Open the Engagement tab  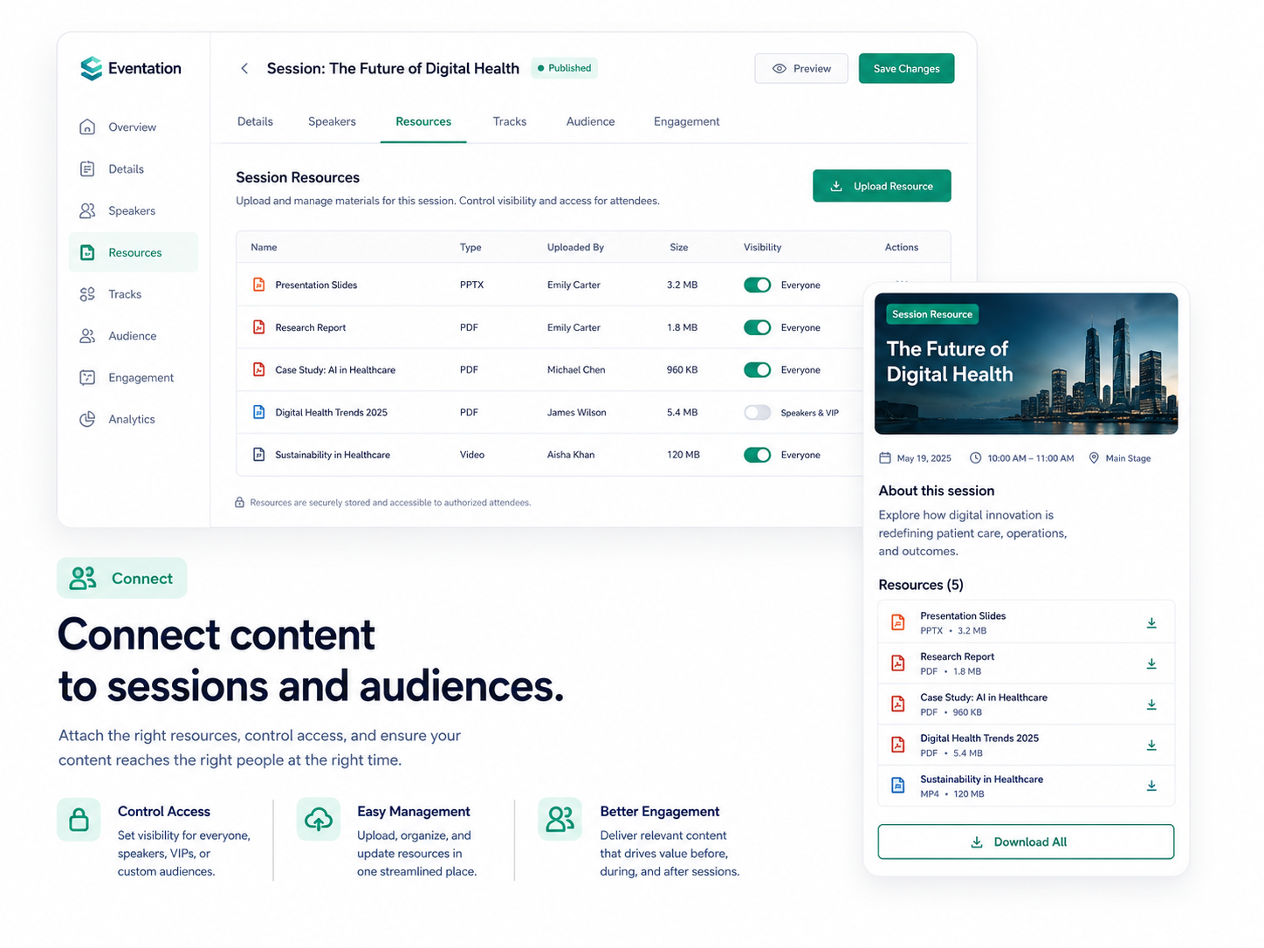(686, 121)
